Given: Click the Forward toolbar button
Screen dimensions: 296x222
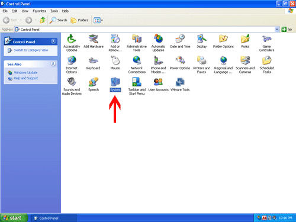Looking at the screenshot, I should click(x=28, y=20).
